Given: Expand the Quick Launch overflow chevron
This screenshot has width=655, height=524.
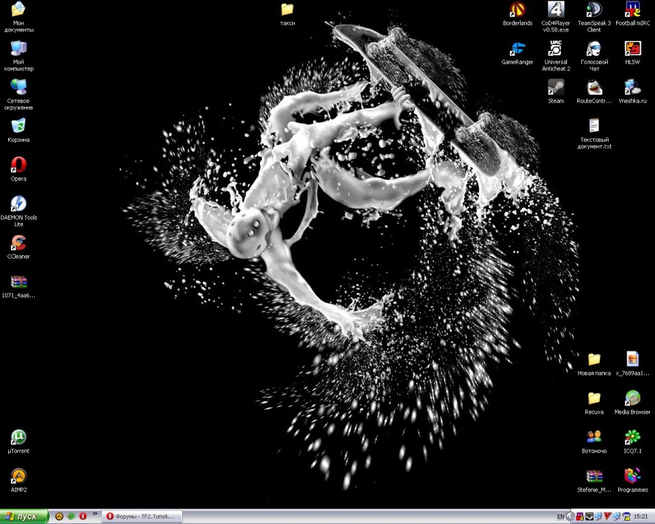Looking at the screenshot, I should pyautogui.click(x=95, y=514).
